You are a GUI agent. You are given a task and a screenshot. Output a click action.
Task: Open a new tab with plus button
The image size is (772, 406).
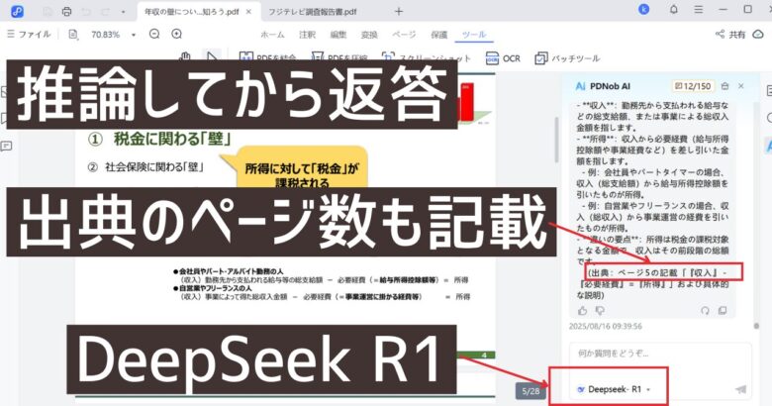tap(399, 11)
